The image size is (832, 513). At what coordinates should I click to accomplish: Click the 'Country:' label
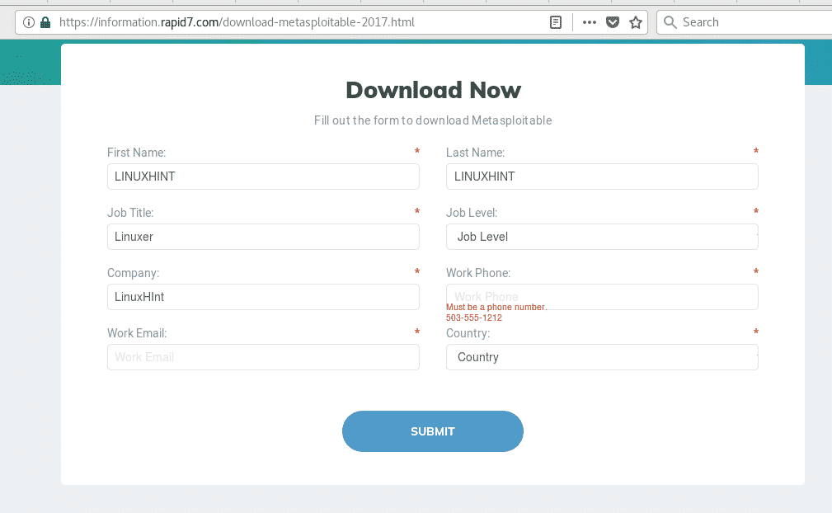(x=468, y=333)
